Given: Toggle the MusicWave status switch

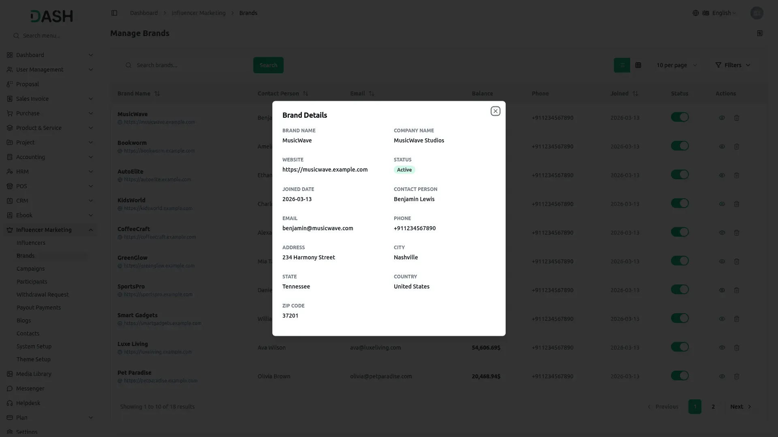Looking at the screenshot, I should coord(680,117).
